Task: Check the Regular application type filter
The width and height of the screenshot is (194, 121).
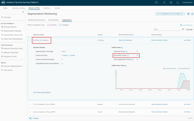Action: coord(59,25)
